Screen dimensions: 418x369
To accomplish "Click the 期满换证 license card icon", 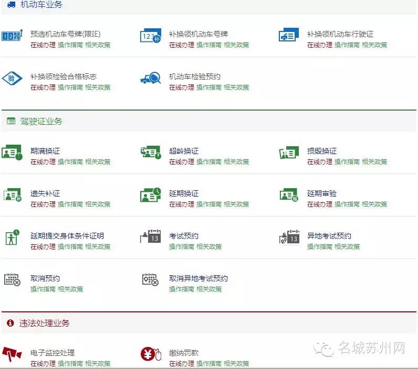I will (x=12, y=152).
